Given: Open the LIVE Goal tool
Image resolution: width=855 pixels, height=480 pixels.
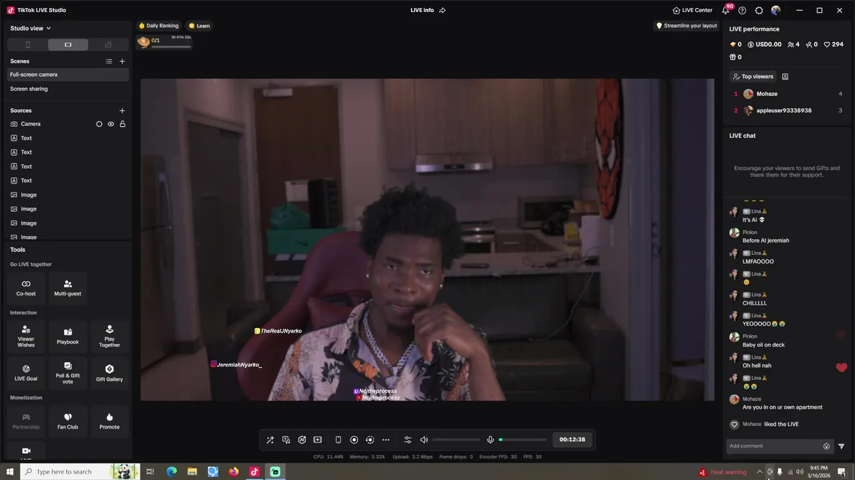Looking at the screenshot, I should pos(26,373).
